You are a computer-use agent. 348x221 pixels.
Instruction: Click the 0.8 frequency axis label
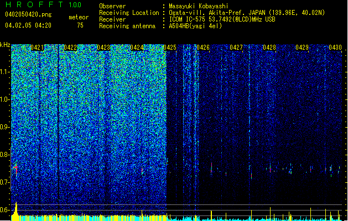[x=5, y=155]
